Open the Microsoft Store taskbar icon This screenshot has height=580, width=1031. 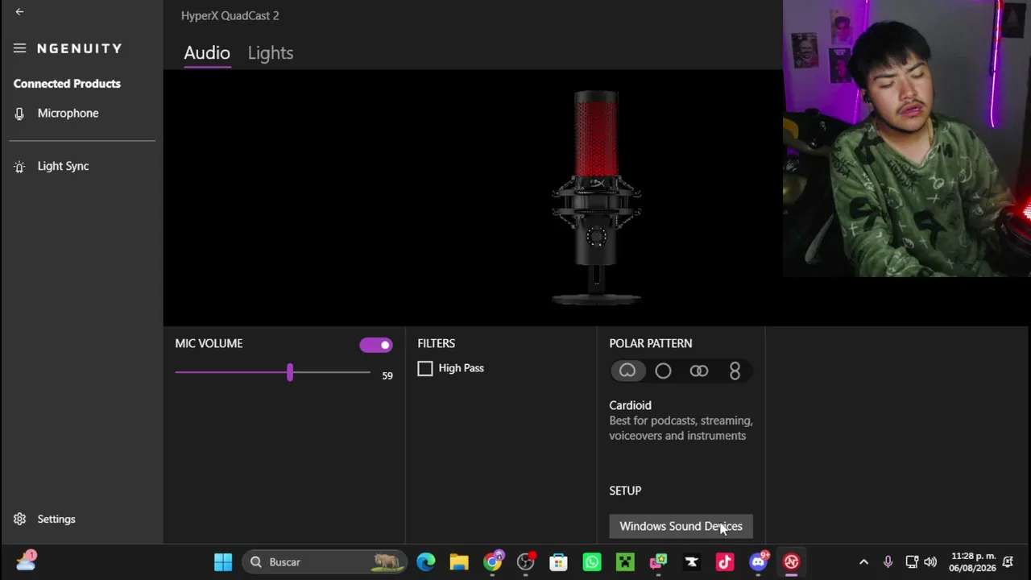pos(558,561)
